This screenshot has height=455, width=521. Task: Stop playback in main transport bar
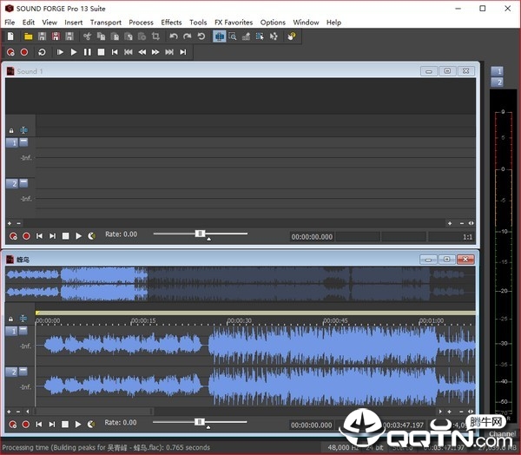tap(101, 52)
